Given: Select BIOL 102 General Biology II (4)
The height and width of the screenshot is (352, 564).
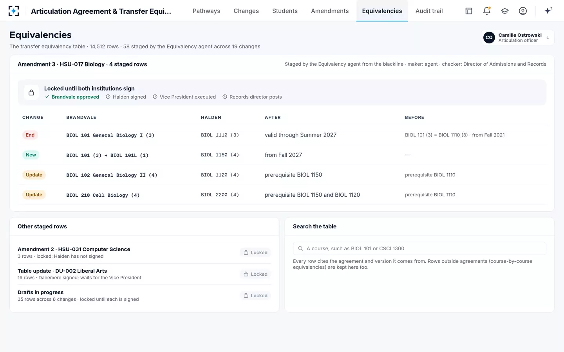Looking at the screenshot, I should [112, 175].
